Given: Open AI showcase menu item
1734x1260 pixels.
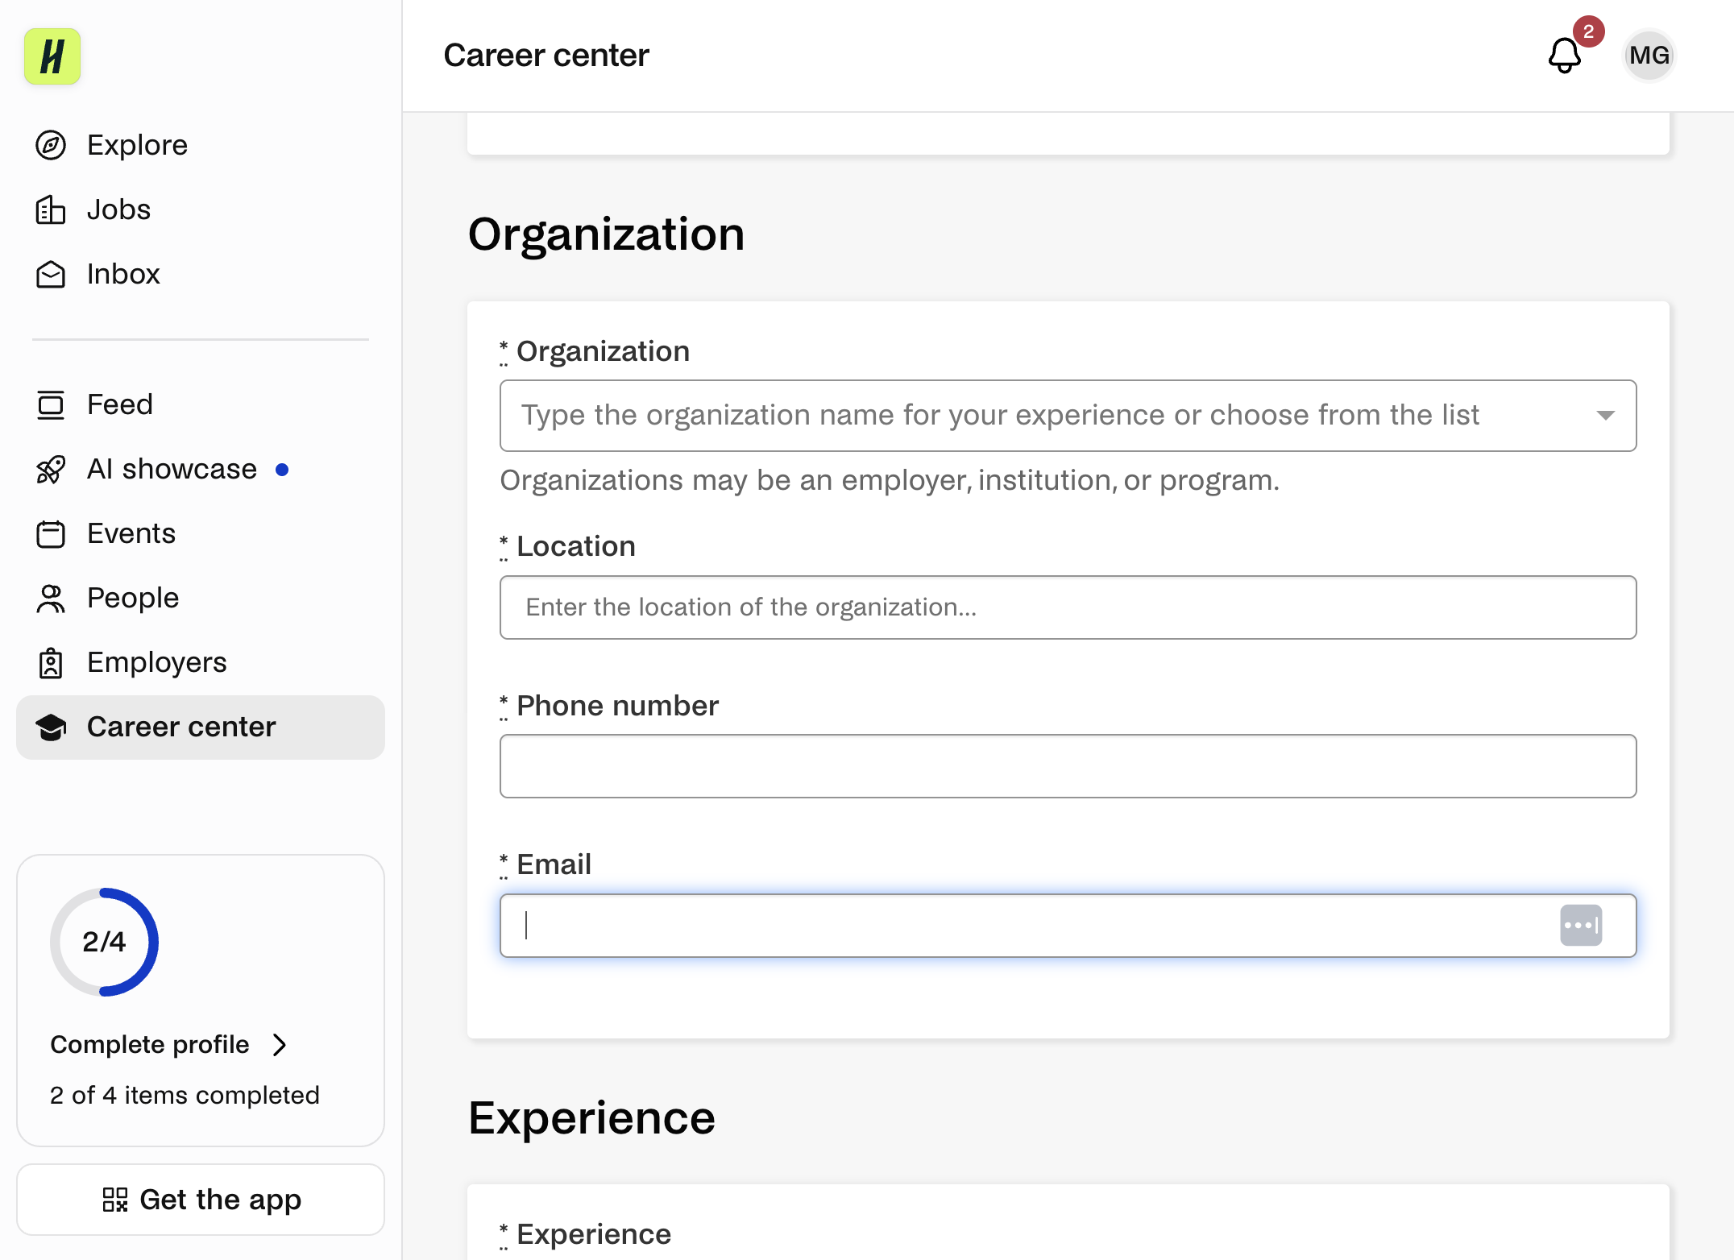Looking at the screenshot, I should point(201,469).
